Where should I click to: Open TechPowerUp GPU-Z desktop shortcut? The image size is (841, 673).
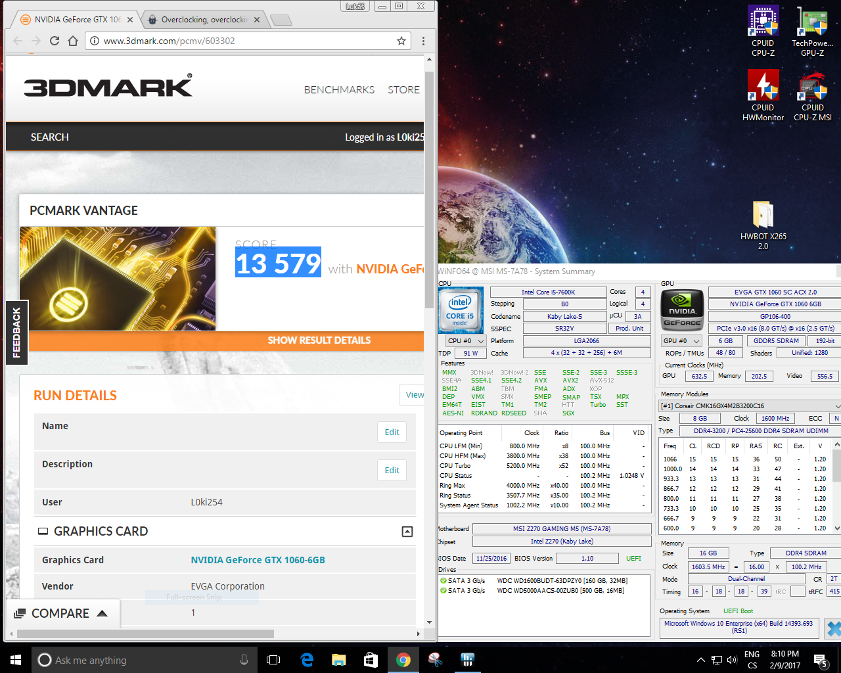(812, 31)
